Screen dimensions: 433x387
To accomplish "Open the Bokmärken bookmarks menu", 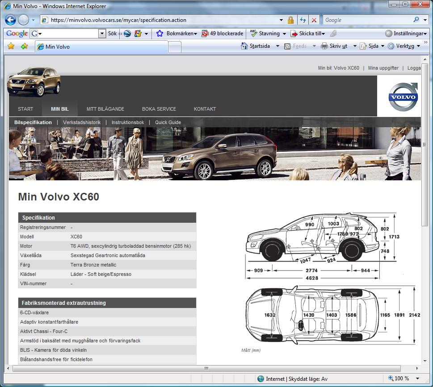I will coord(177,33).
